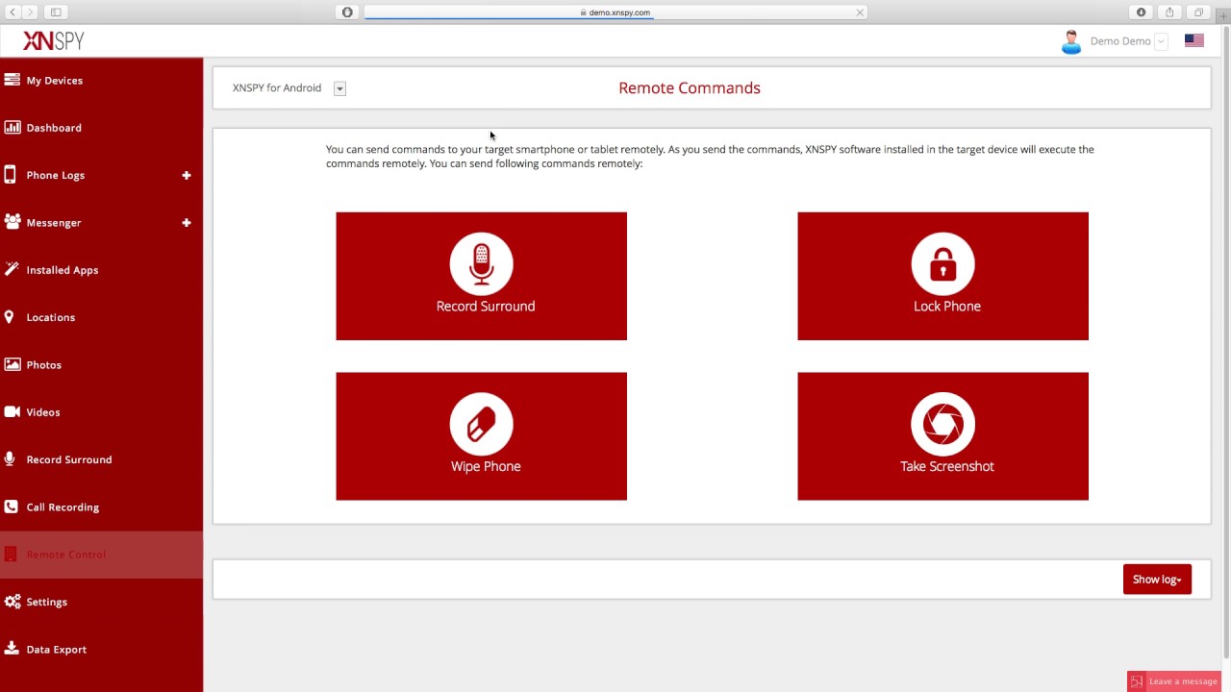The height and width of the screenshot is (692, 1231).
Task: Click the Leave a message chat button
Action: pyautogui.click(x=1174, y=681)
